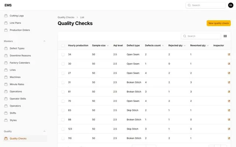The image size is (236, 147).
Task: Click the Hourly production column header
Action: pos(78,46)
